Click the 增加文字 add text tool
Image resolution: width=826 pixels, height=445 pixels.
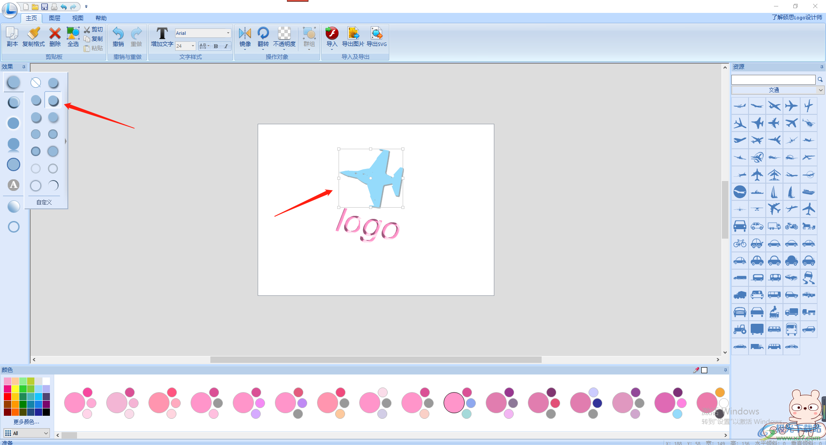click(x=162, y=37)
